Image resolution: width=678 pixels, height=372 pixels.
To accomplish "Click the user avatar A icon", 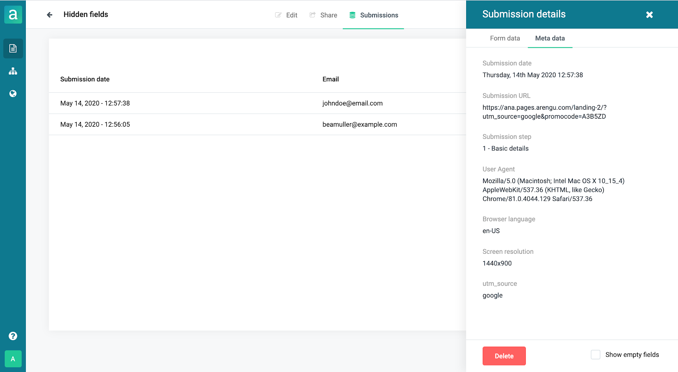I will (x=13, y=359).
